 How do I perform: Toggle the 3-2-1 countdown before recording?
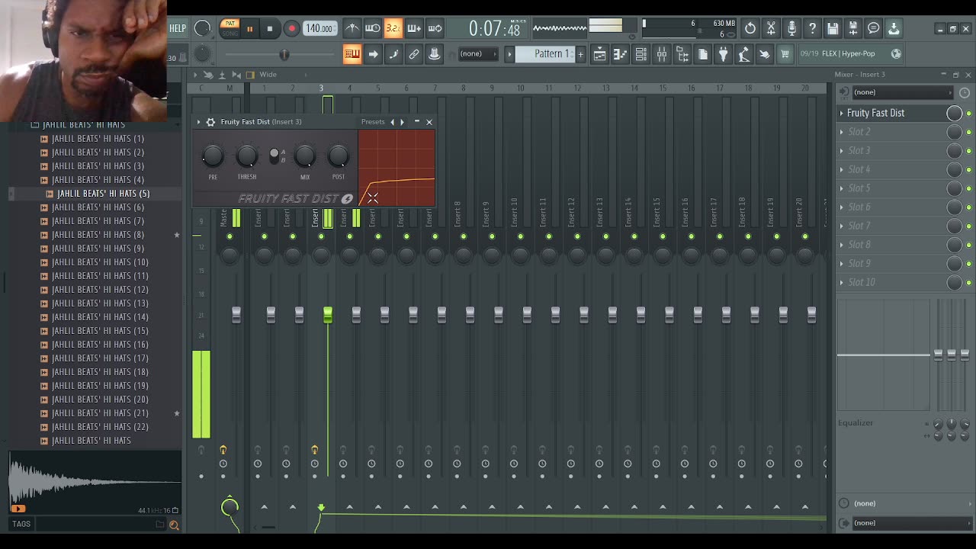[393, 28]
